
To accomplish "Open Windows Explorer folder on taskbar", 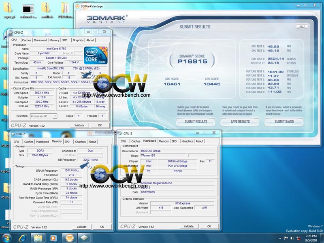I will (38, 238).
